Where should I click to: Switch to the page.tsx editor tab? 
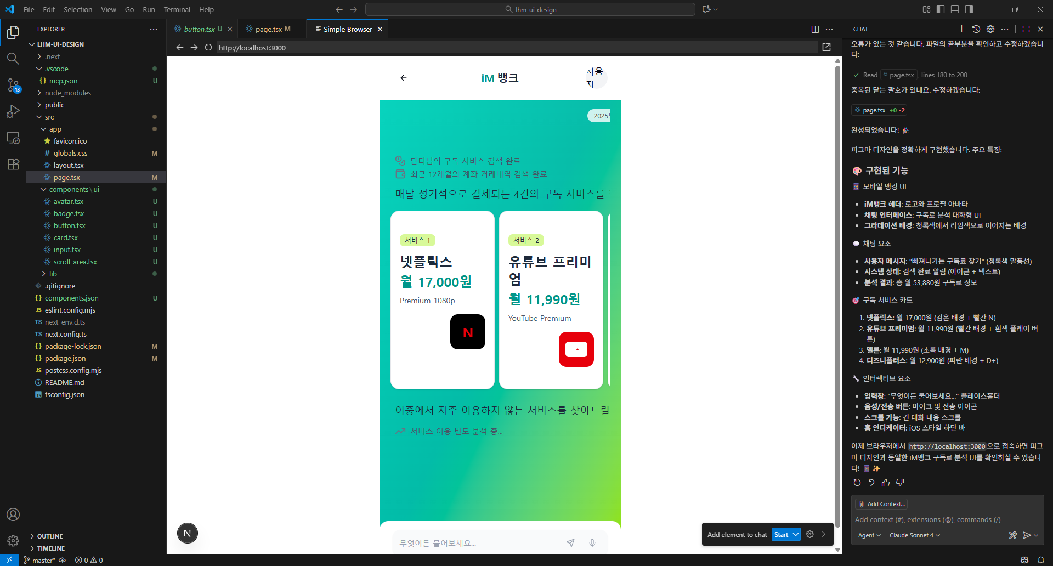pos(268,29)
